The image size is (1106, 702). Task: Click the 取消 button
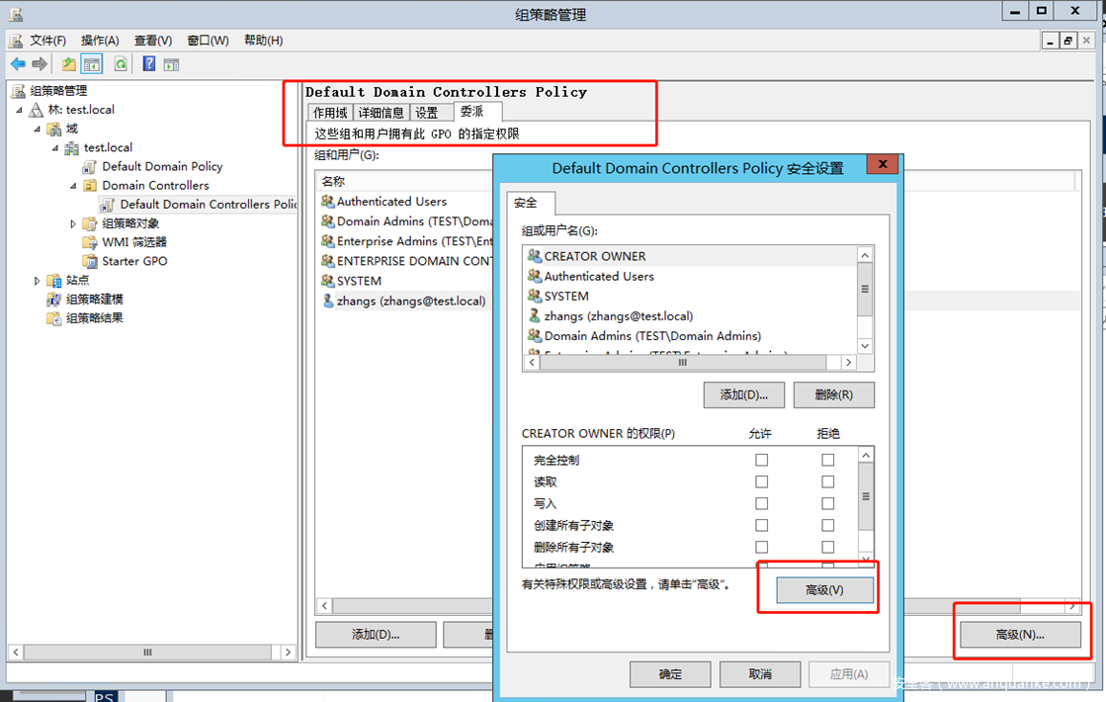pyautogui.click(x=759, y=674)
